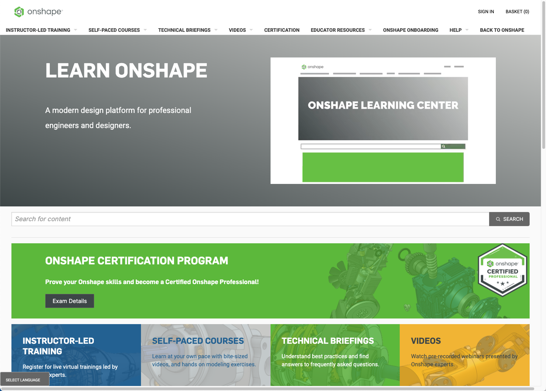The image size is (546, 391).
Task: Click the Onshape logo in the header
Action: point(38,12)
